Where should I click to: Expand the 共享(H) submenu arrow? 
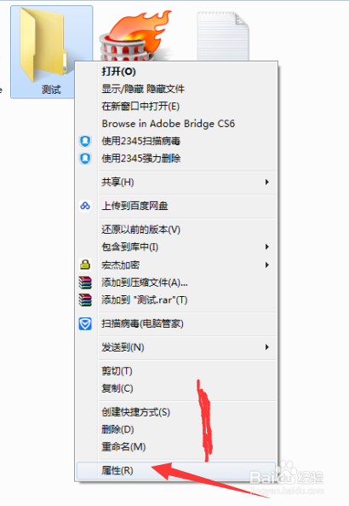[x=267, y=182]
